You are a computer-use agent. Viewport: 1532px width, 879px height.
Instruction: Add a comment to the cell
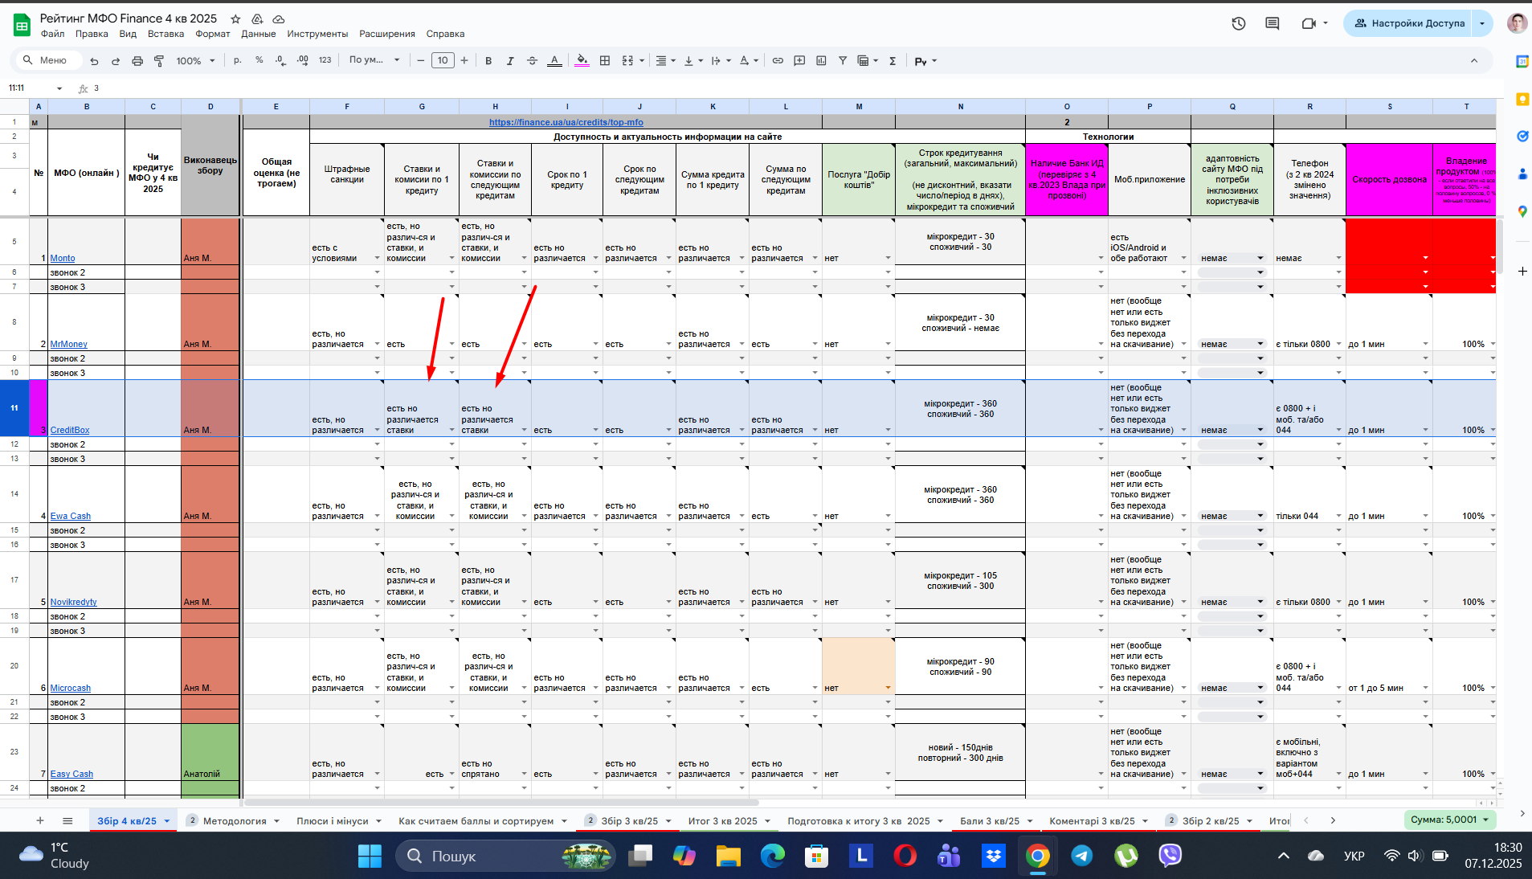pyautogui.click(x=799, y=61)
